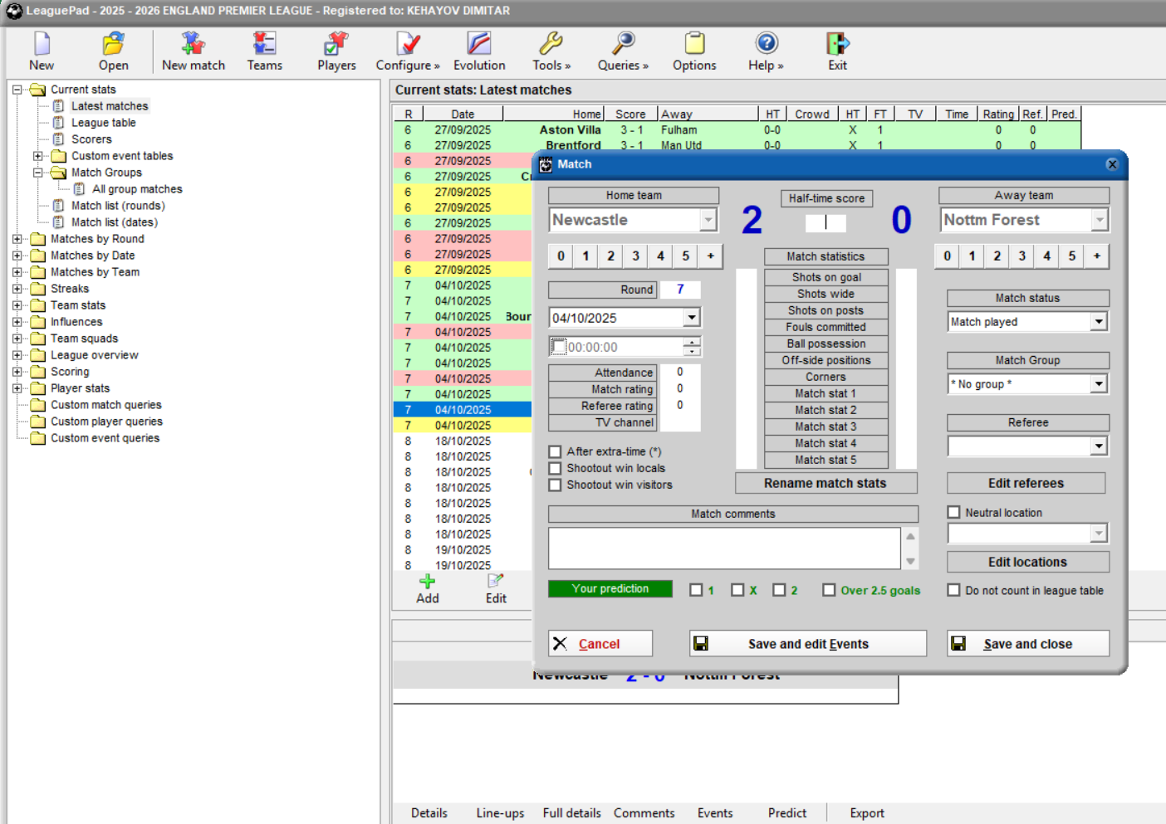Open the Match Group dropdown set to No group
This screenshot has width=1166, height=824.
click(x=1098, y=383)
